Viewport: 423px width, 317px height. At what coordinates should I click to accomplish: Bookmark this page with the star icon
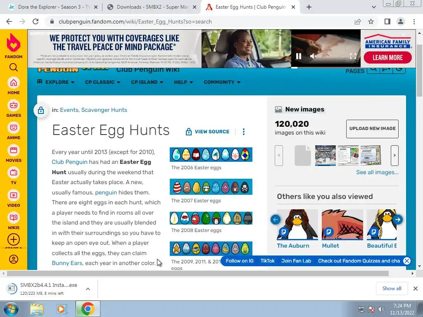[371, 21]
